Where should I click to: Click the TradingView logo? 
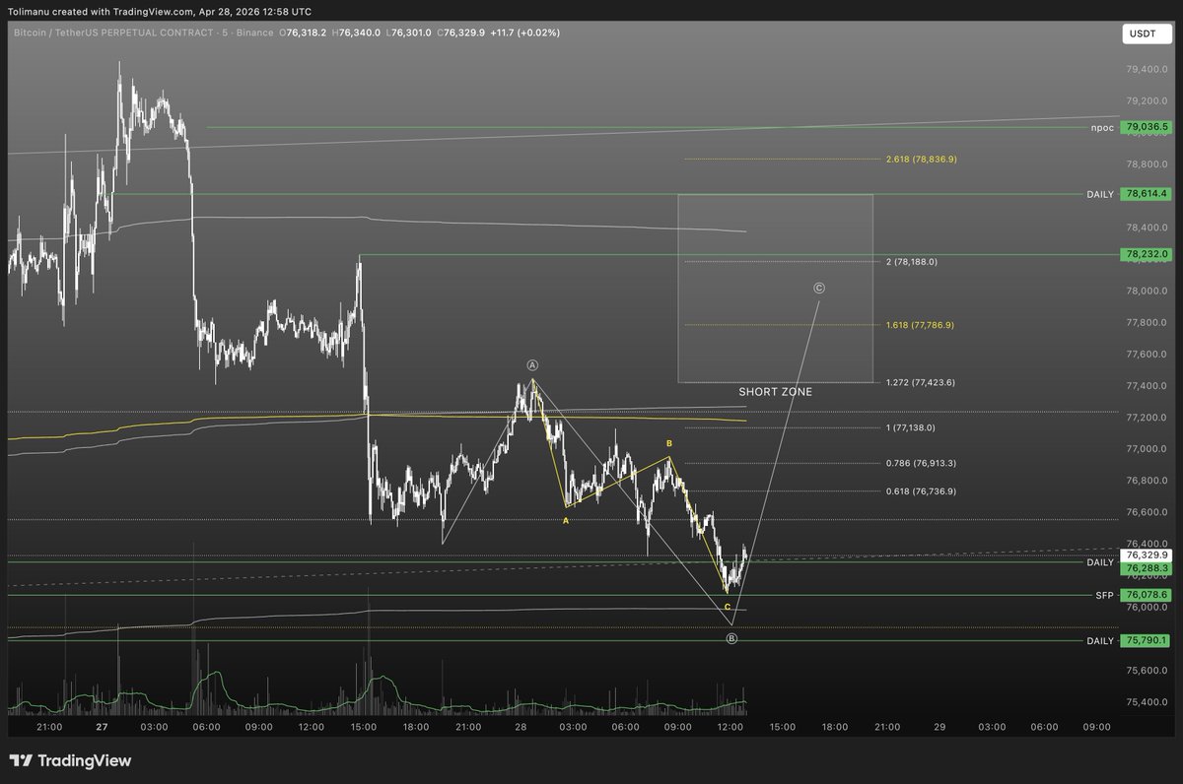coord(70,760)
